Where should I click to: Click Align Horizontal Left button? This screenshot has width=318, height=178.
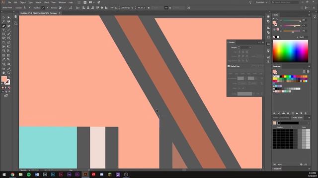83,8
